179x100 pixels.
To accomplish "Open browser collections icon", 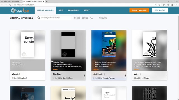I will click(x=168, y=5).
